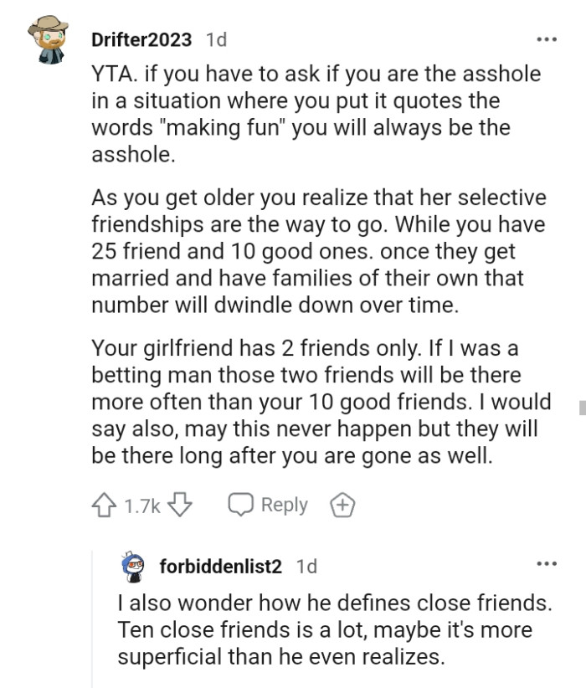Click the paragraph starting with "YTA"
Image resolution: width=586 pixels, height=688 pixels.
click(x=314, y=114)
